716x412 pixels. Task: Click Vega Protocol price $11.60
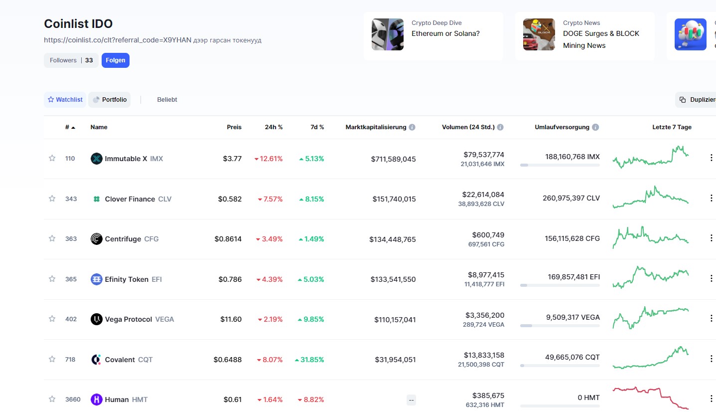pos(231,319)
